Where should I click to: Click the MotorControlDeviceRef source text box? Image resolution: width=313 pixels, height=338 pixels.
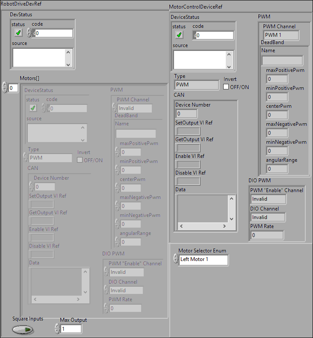coord(200,60)
